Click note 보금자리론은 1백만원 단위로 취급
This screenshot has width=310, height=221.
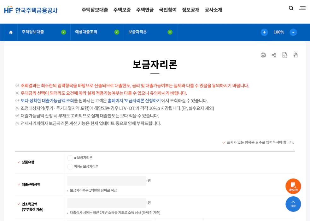tap(93, 190)
